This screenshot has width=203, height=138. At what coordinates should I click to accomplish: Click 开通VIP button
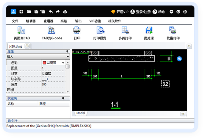point(120,12)
